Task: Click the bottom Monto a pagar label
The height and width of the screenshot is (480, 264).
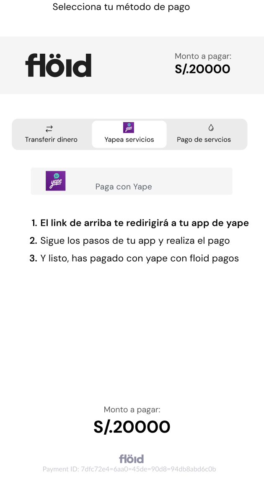Action: tap(132, 410)
